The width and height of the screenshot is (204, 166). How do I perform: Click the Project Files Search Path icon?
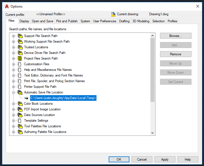[x=20, y=58]
